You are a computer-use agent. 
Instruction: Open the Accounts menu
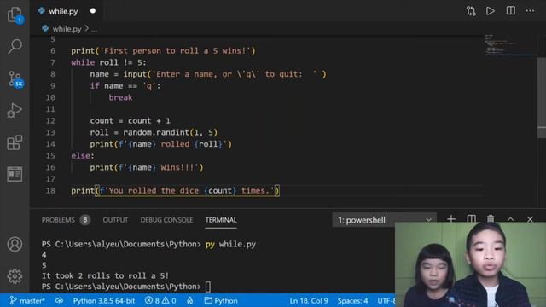[x=15, y=245]
